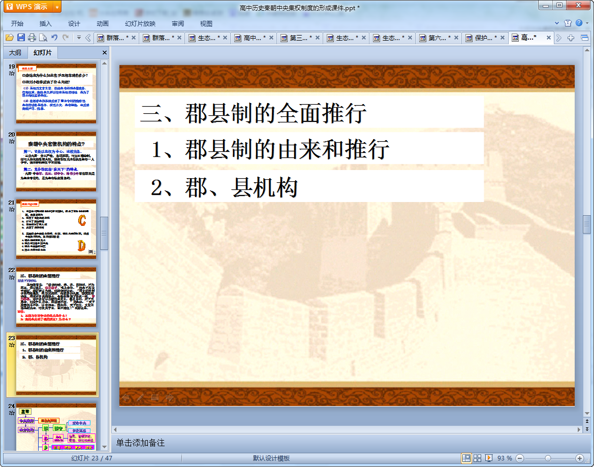This screenshot has height=467, width=594.
Task: Click the animation star icon under slide 22
Action: (12, 277)
